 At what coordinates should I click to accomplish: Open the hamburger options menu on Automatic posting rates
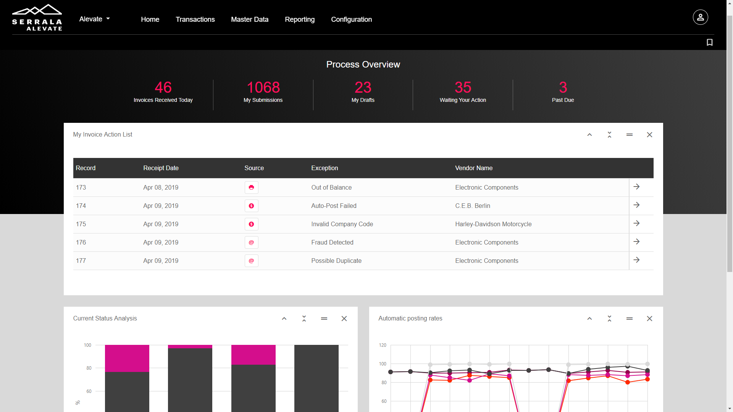pos(630,319)
